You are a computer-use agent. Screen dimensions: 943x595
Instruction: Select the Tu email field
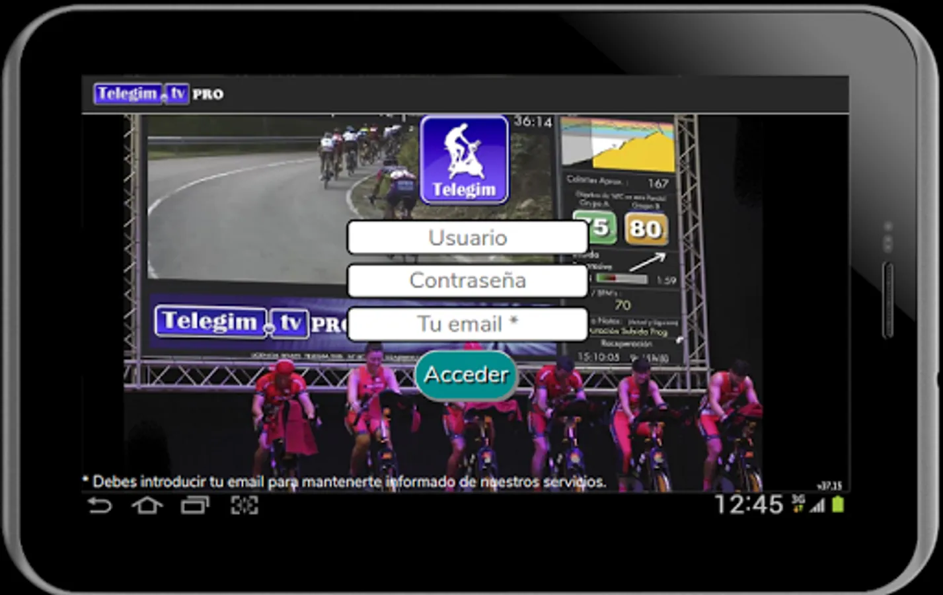point(467,324)
